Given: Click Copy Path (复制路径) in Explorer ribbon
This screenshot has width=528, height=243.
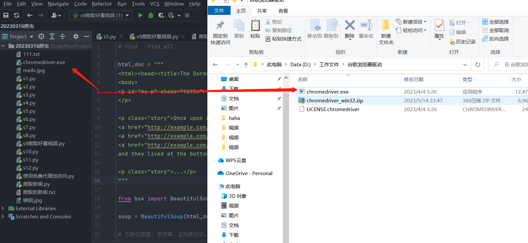Looking at the screenshot, I should tap(278, 30).
